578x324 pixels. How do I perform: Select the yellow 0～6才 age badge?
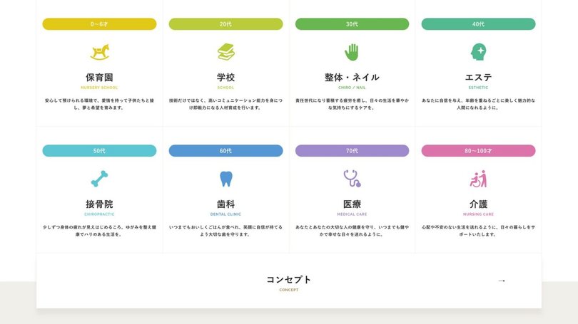pyautogui.click(x=99, y=24)
